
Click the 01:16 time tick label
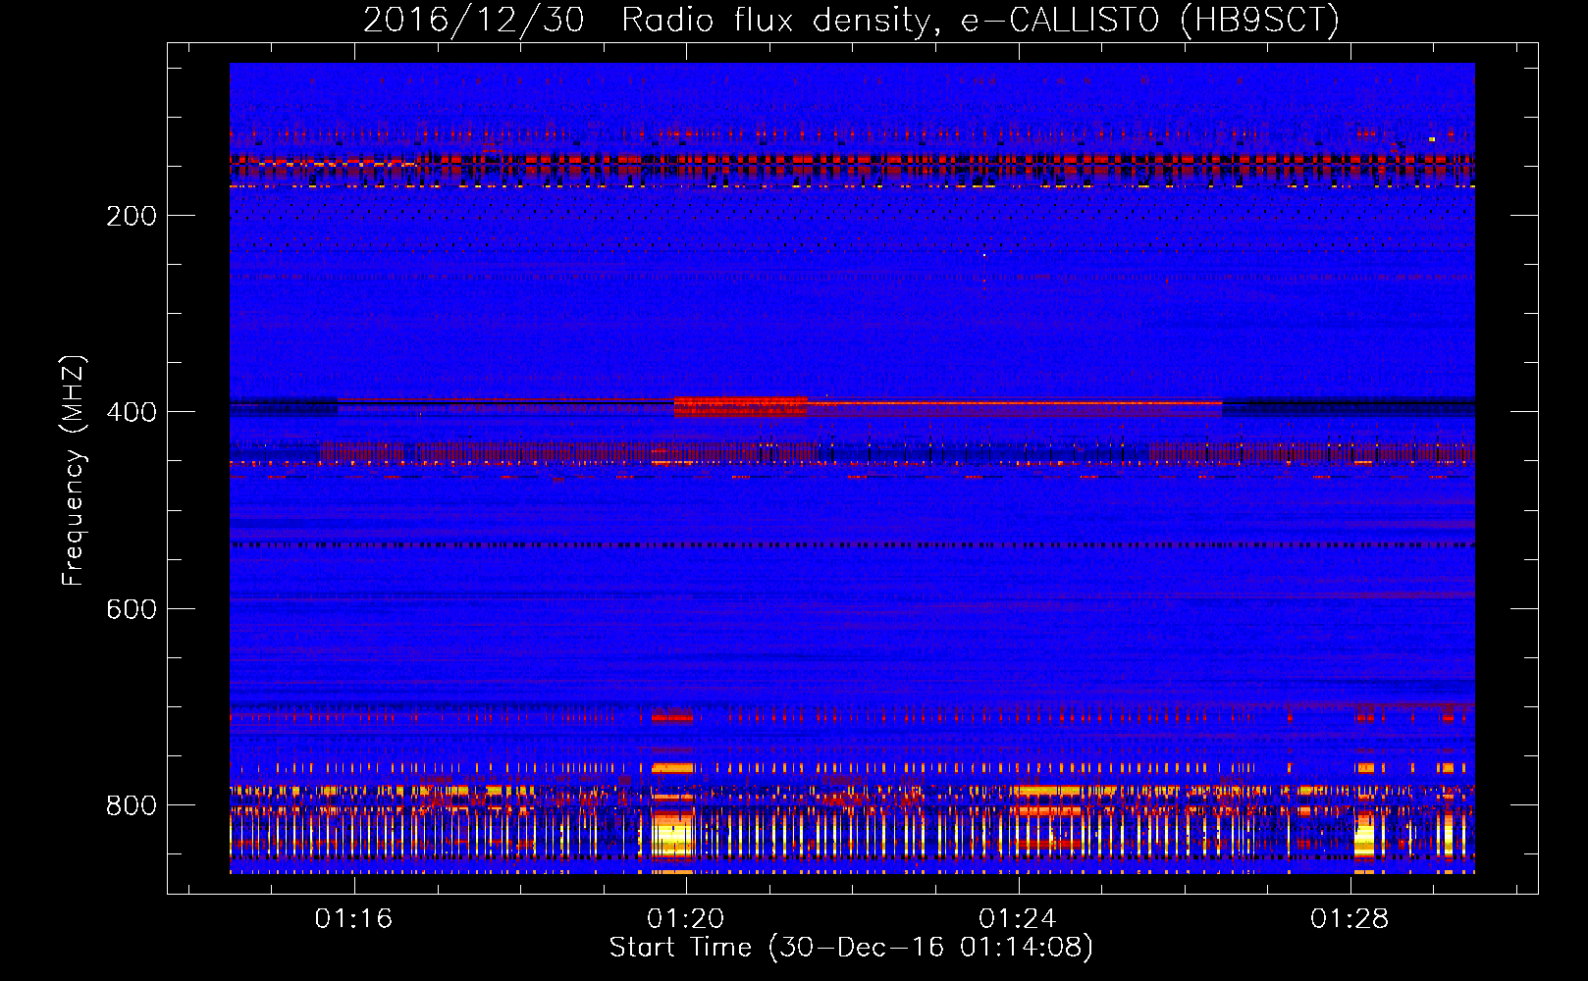tap(353, 918)
